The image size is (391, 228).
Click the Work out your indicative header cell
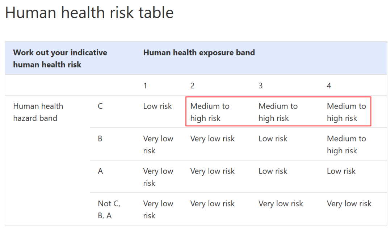pos(60,58)
